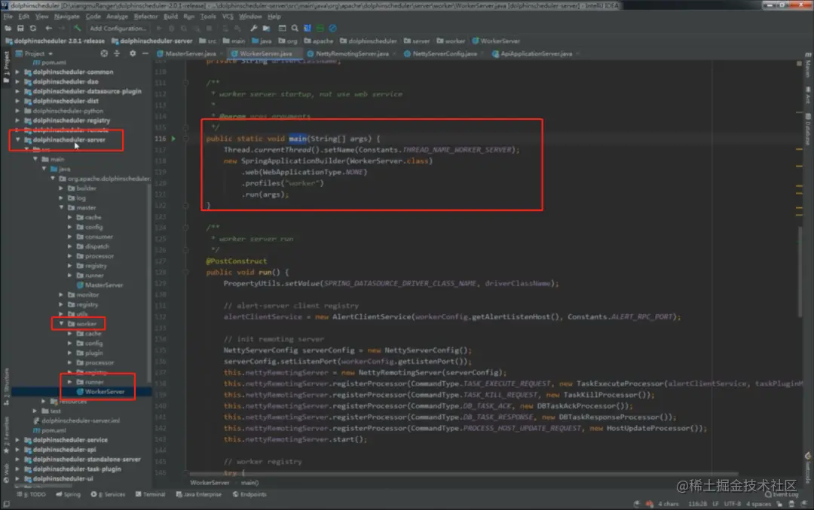Open the Structure side panel
Image resolution: width=814 pixels, height=510 pixels.
click(6, 386)
